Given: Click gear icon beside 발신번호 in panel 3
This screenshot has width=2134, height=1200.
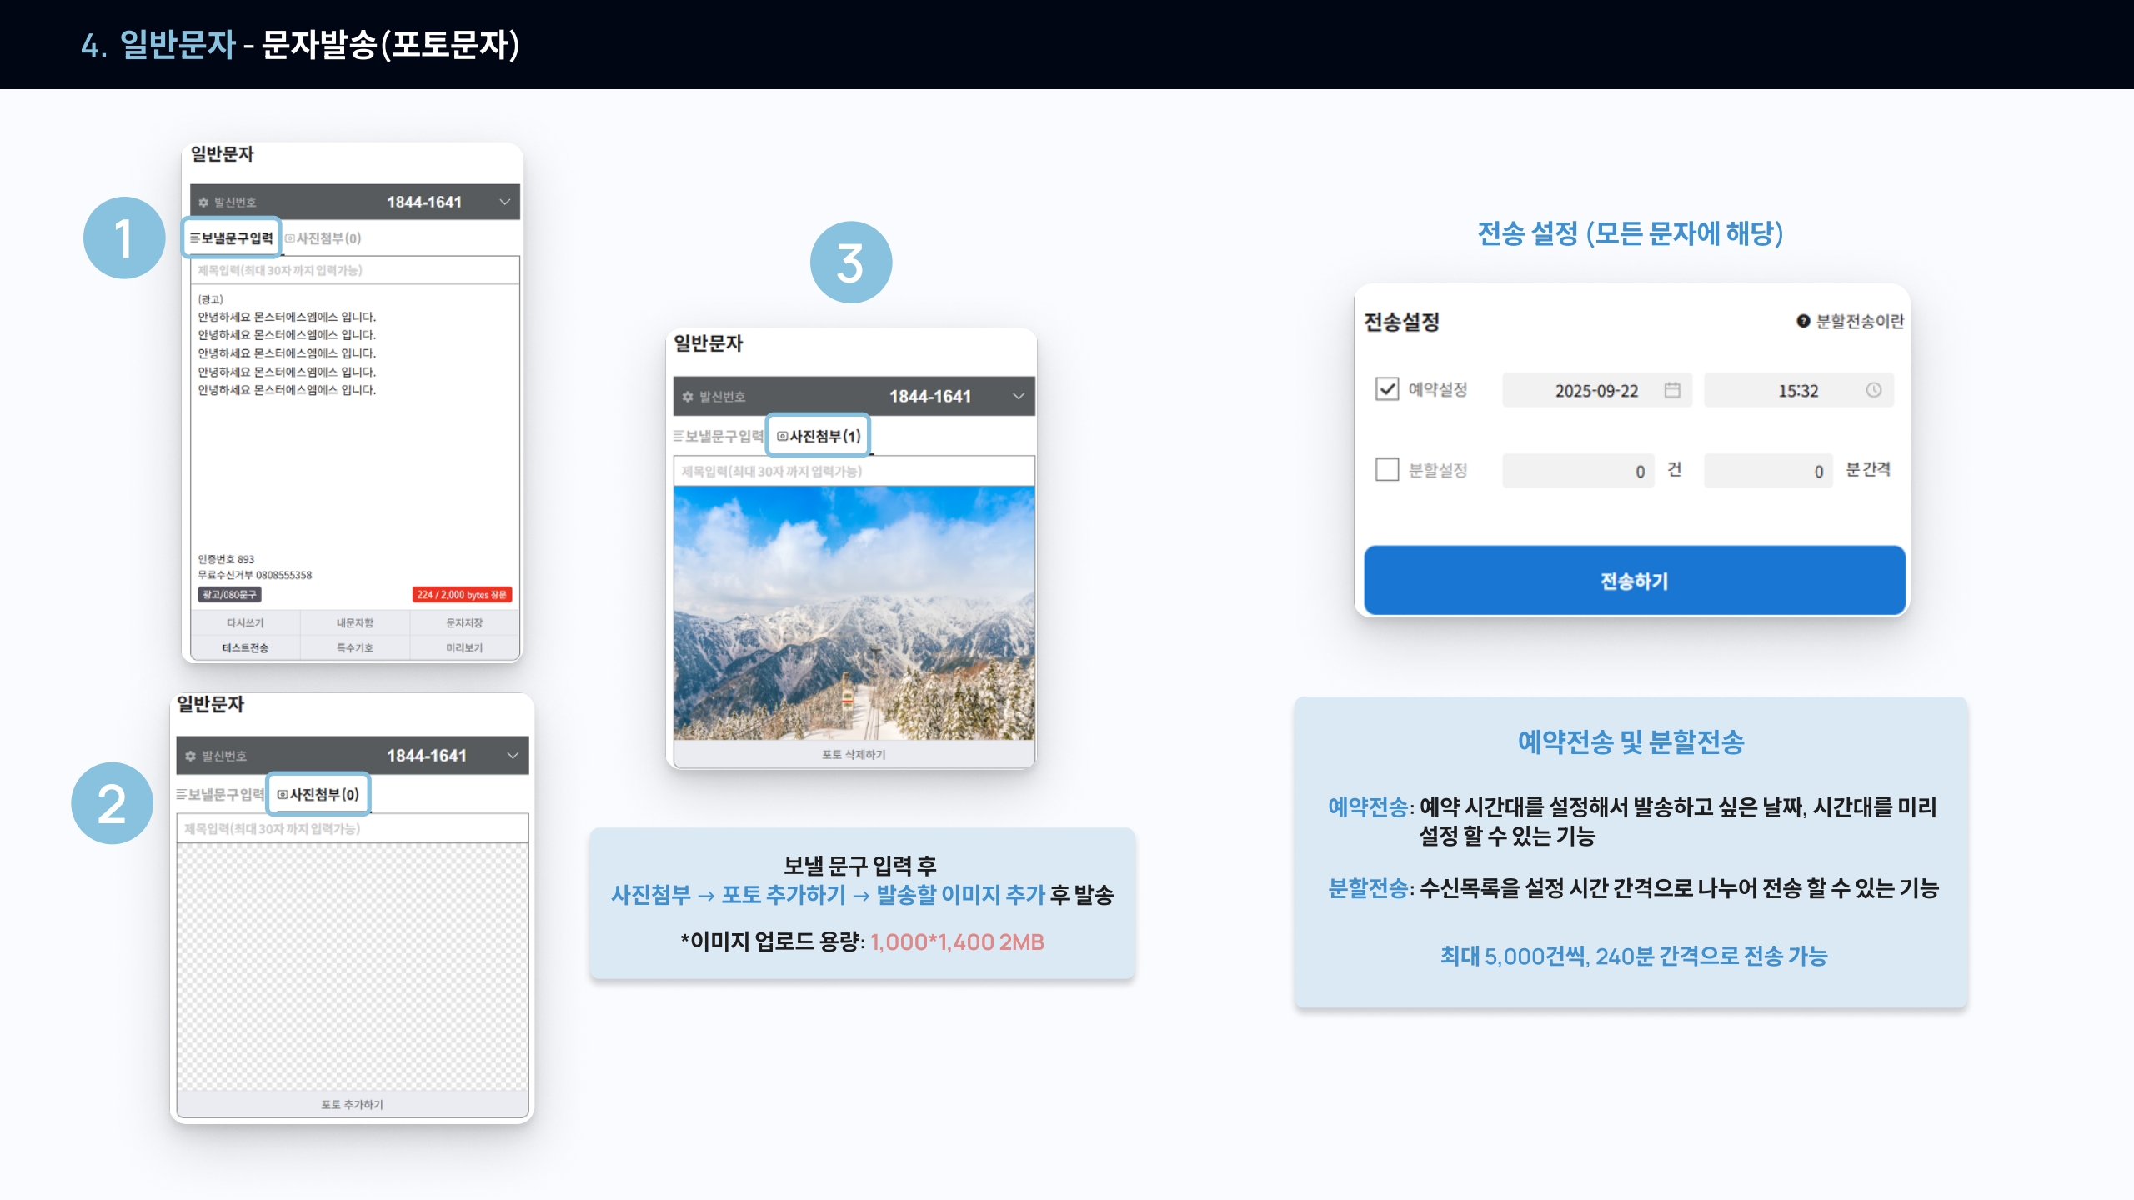Looking at the screenshot, I should (x=688, y=397).
